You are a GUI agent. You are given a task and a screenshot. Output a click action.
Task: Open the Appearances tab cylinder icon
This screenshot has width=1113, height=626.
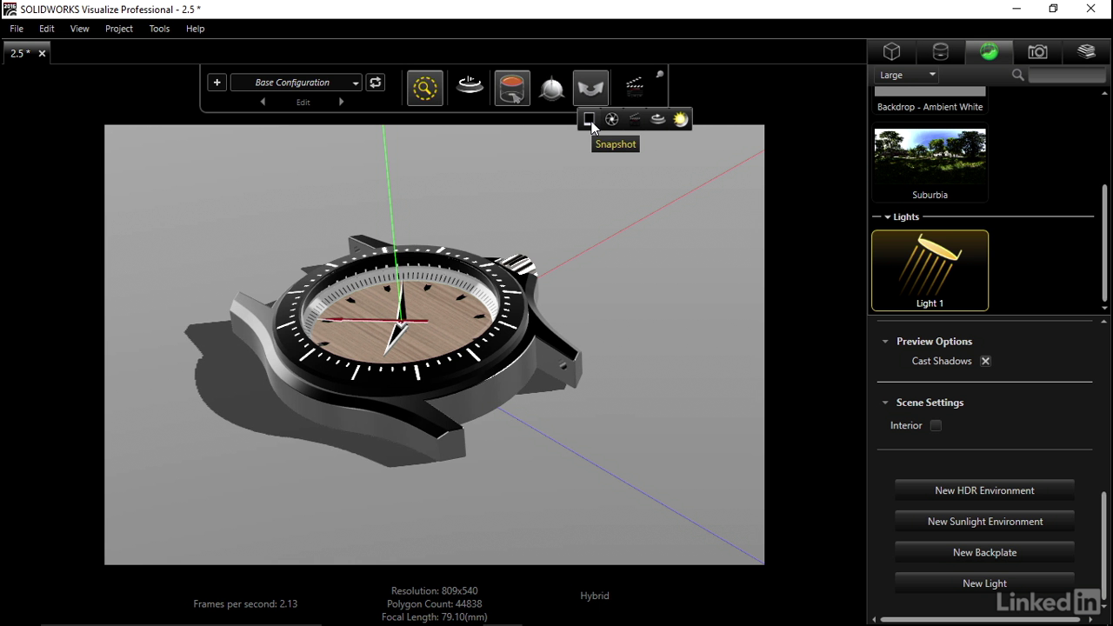[x=940, y=52]
